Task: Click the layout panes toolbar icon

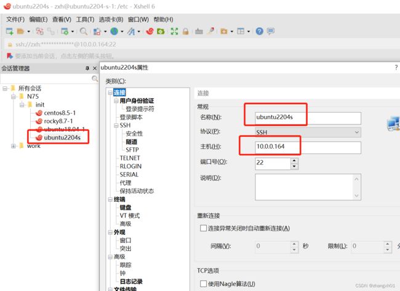Action: (x=241, y=31)
